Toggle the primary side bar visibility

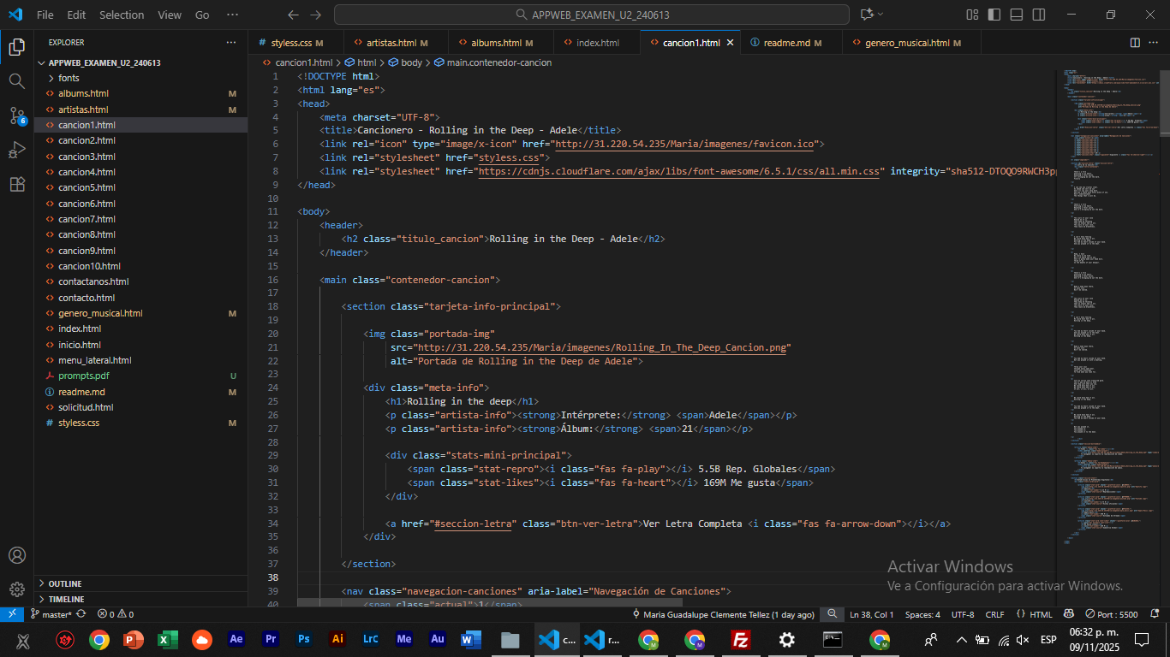pyautogui.click(x=994, y=15)
